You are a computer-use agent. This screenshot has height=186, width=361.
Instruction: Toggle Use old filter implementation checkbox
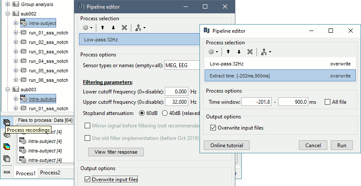(x=87, y=138)
